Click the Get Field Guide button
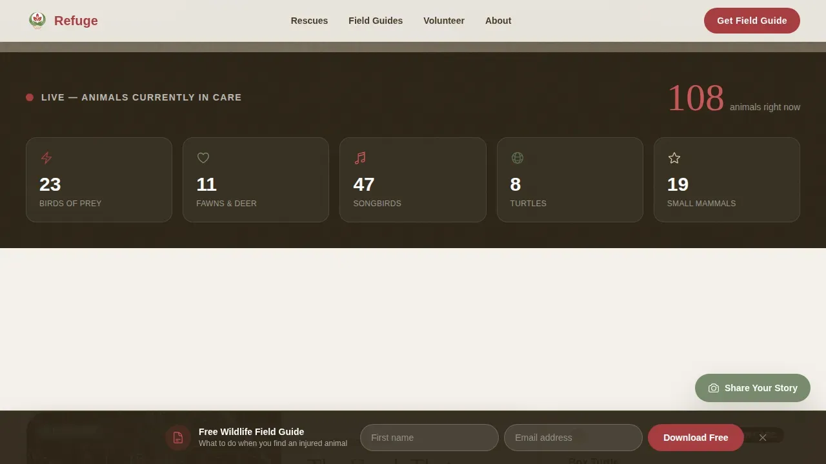The width and height of the screenshot is (826, 464). [x=752, y=21]
